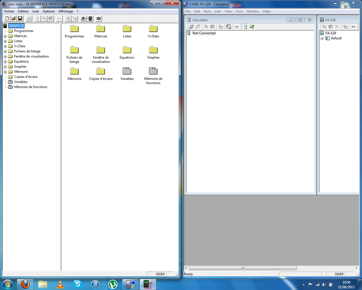Click the paste icon in FX-Interface toolbar
The image size is (362, 290).
pyautogui.click(x=51, y=19)
